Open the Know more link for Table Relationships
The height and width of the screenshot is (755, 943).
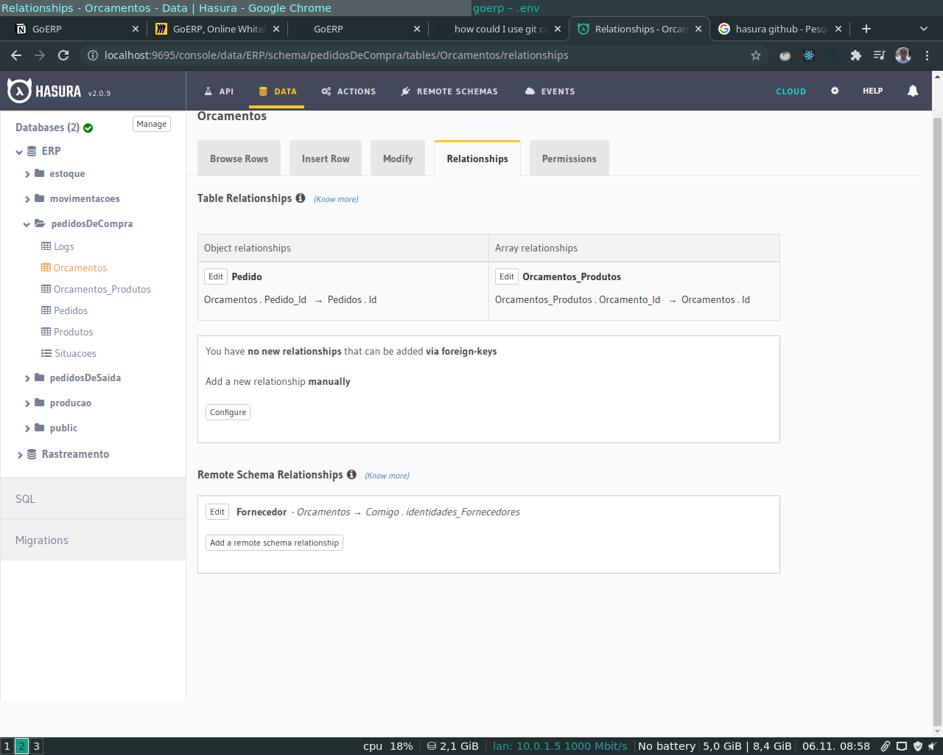tap(336, 198)
